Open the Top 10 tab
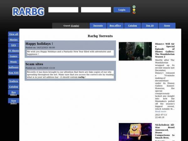Image resolution: width=188 pixels, height=141 pixels. pyautogui.click(x=150, y=26)
